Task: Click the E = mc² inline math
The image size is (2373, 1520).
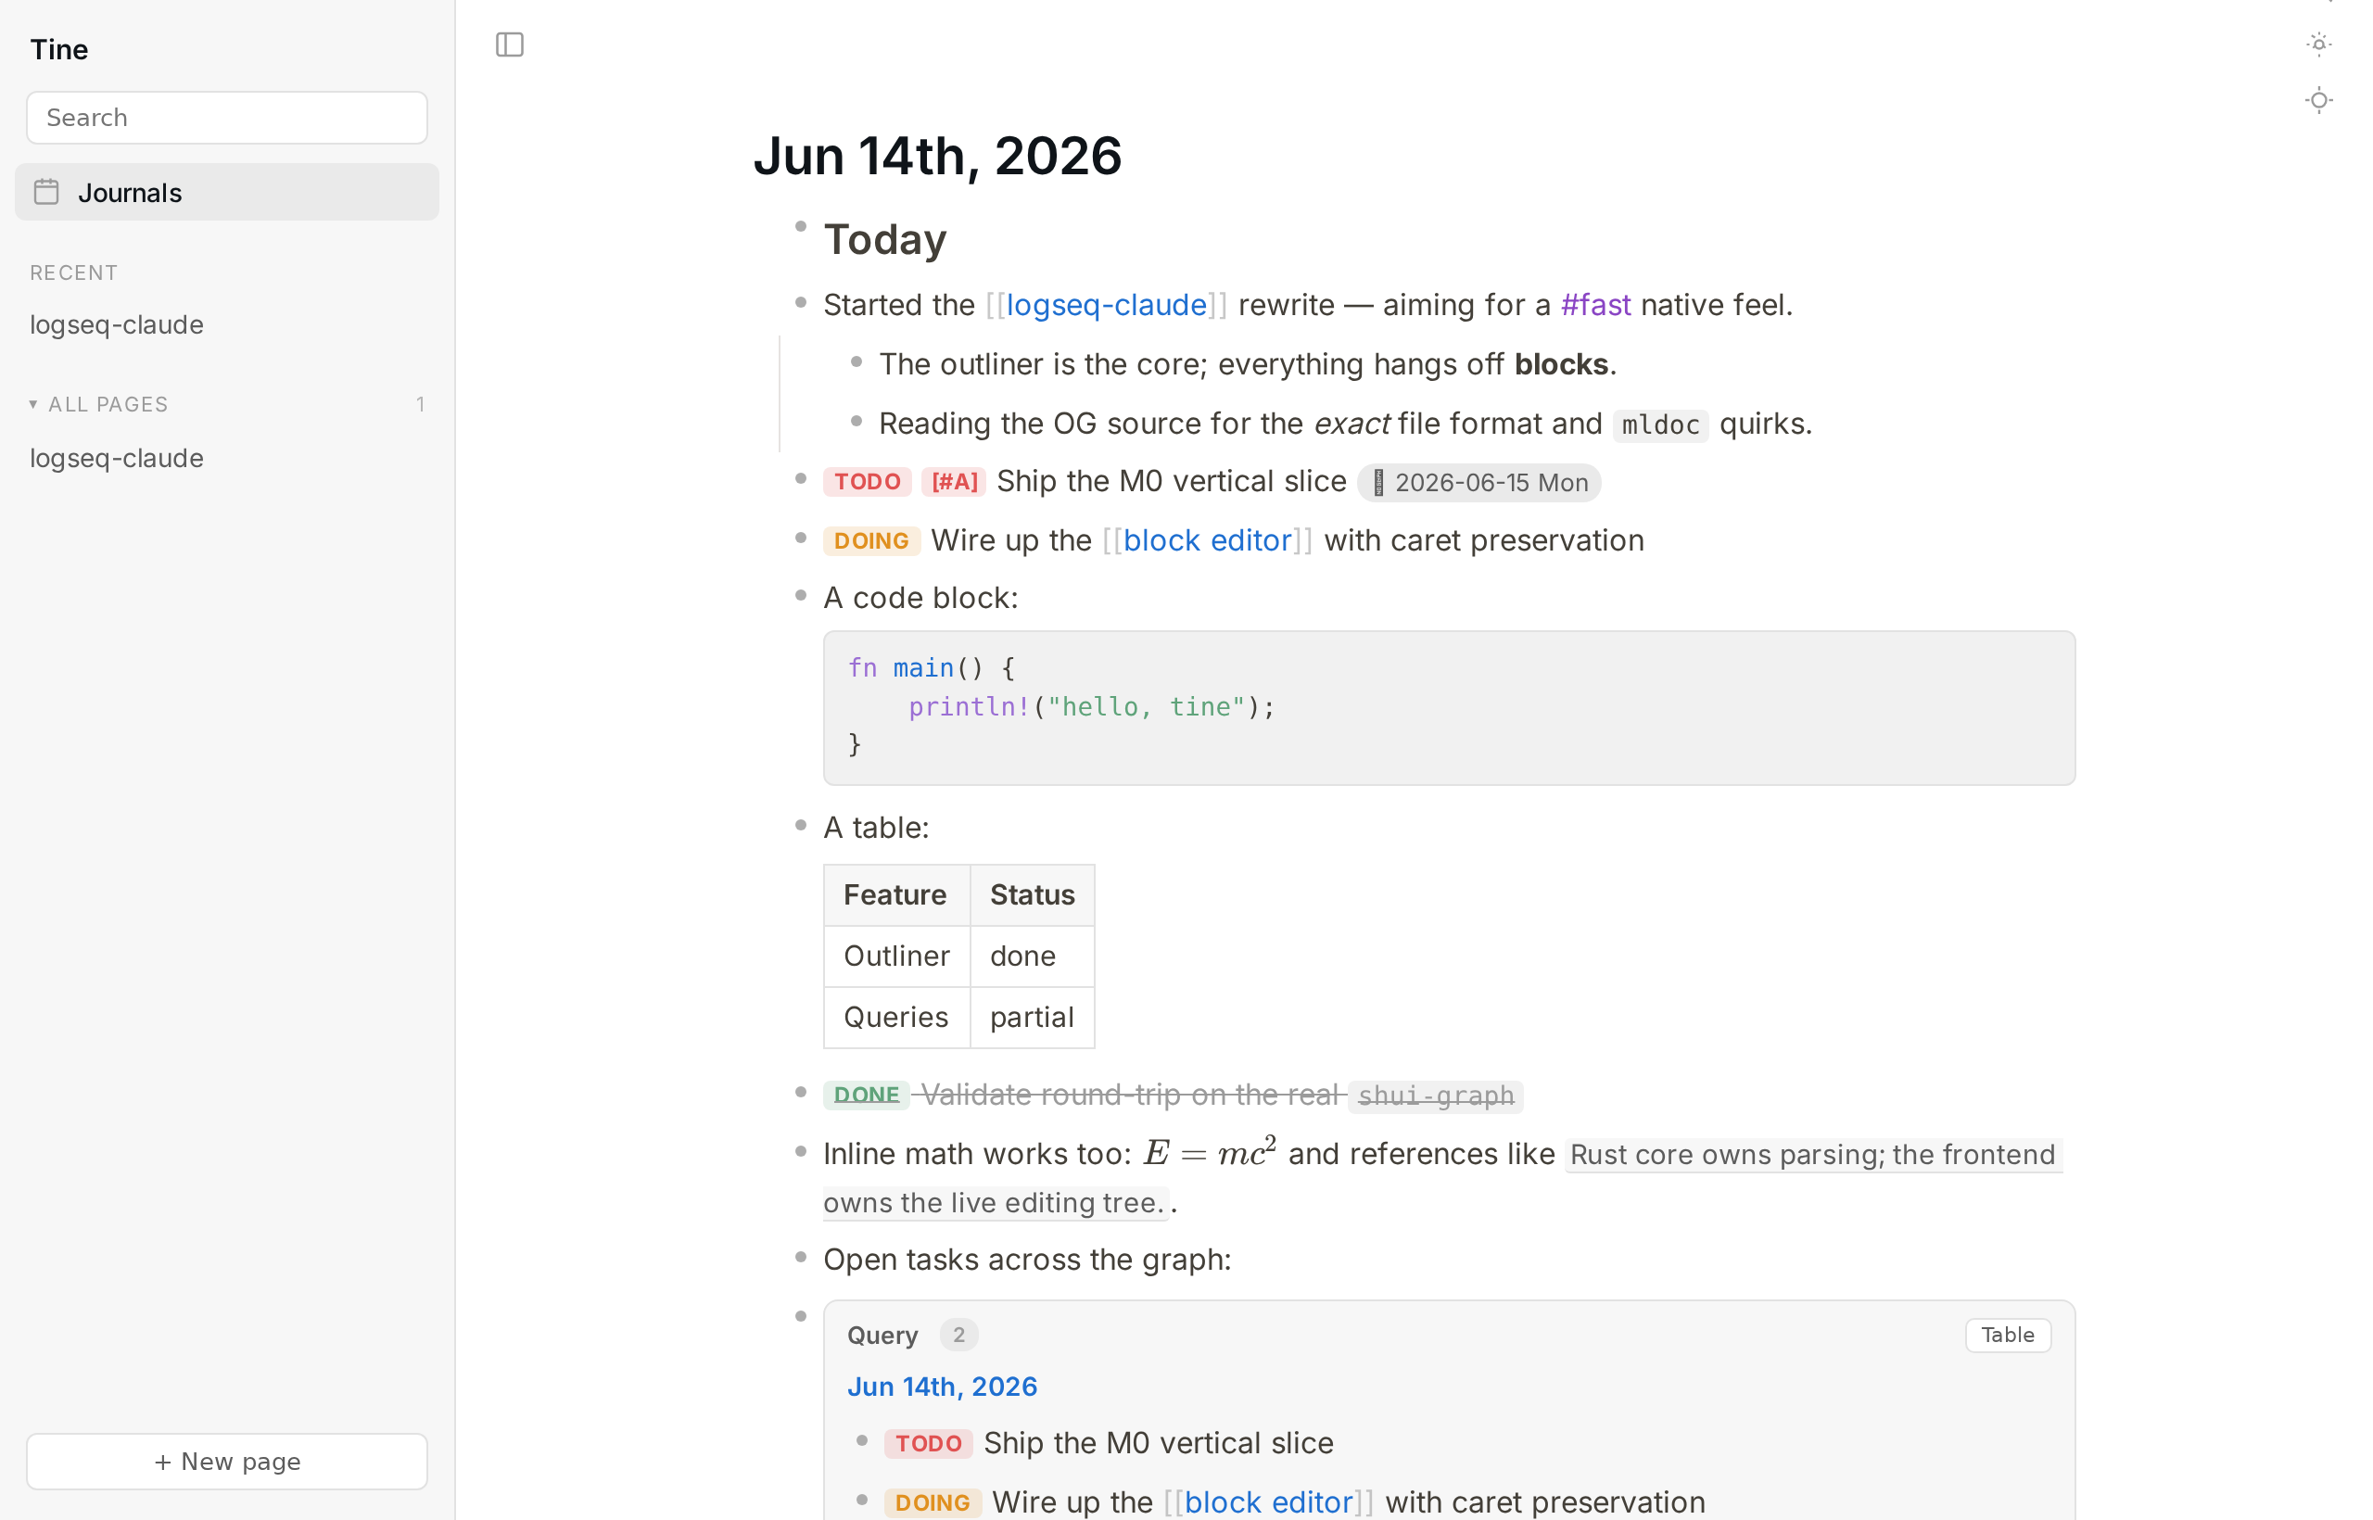Action: (1209, 1152)
